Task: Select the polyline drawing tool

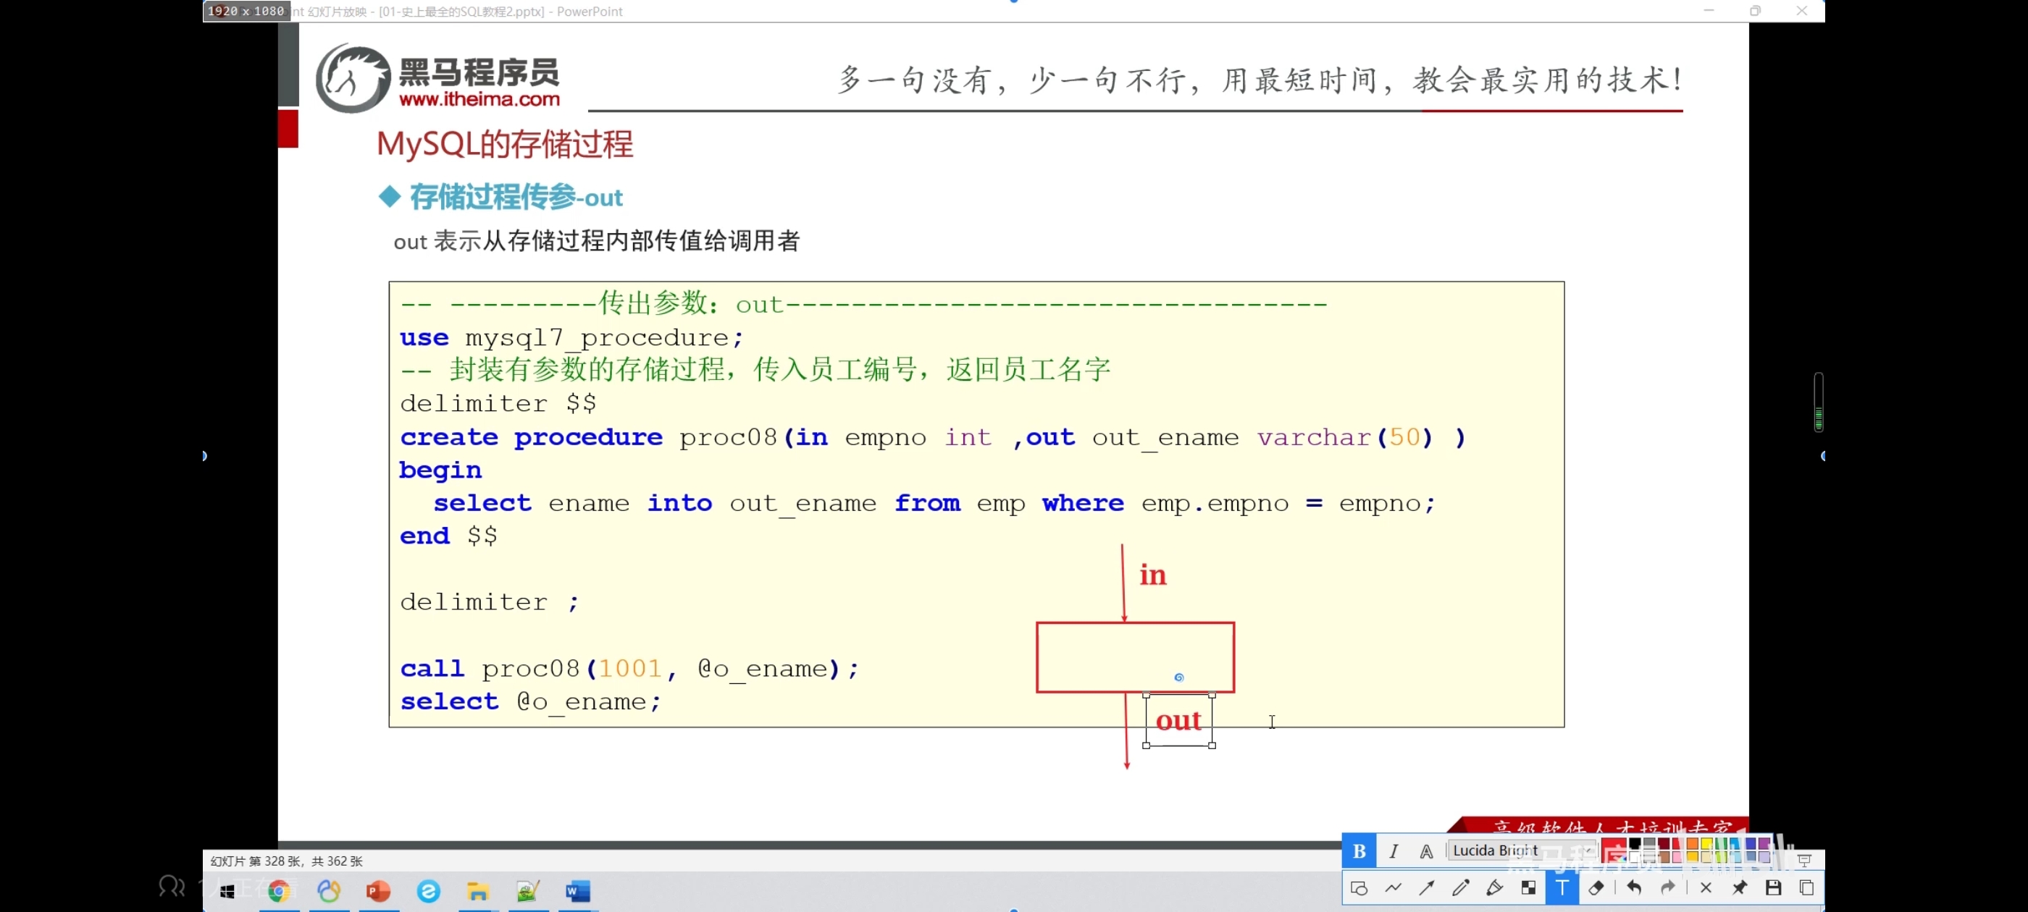Action: 1393,887
